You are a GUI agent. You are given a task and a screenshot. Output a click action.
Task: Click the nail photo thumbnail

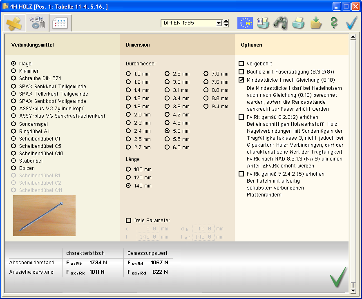coord(44,216)
